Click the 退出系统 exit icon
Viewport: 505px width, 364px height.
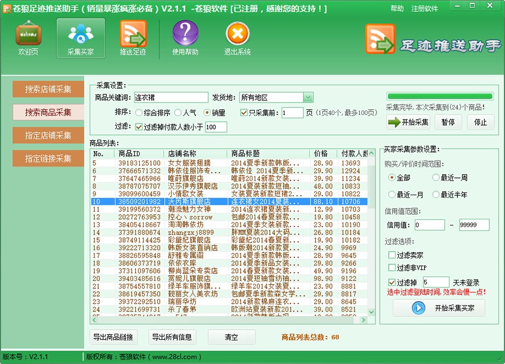pyautogui.click(x=237, y=38)
